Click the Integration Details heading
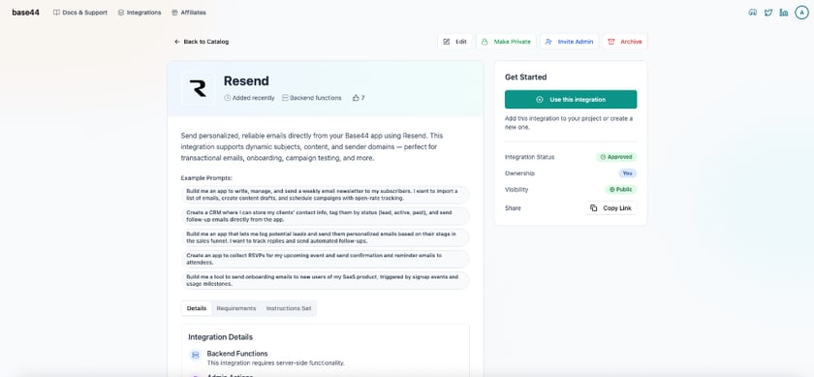Image resolution: width=814 pixels, height=377 pixels. point(221,337)
